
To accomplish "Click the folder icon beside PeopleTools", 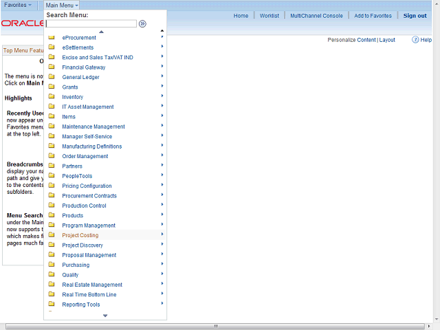I will click(52, 175).
